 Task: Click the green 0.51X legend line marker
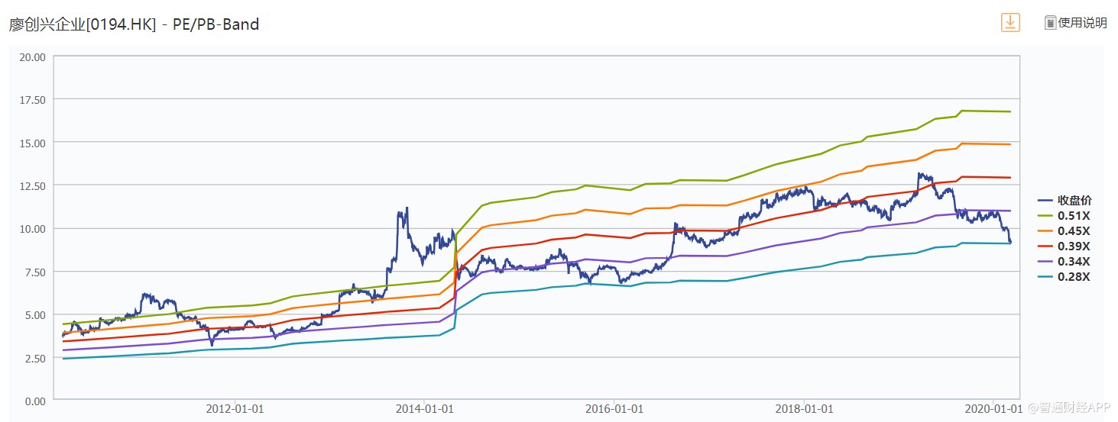click(1045, 216)
